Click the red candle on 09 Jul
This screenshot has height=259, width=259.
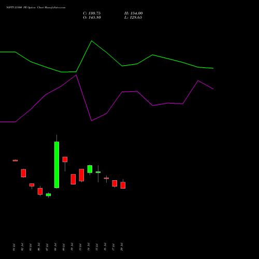(65, 160)
